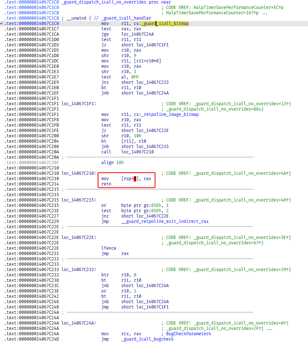Image resolution: width=308 pixels, height=342 pixels.
Task: Select the loc_14067C22E: label definition
Action: pos(79,238)
